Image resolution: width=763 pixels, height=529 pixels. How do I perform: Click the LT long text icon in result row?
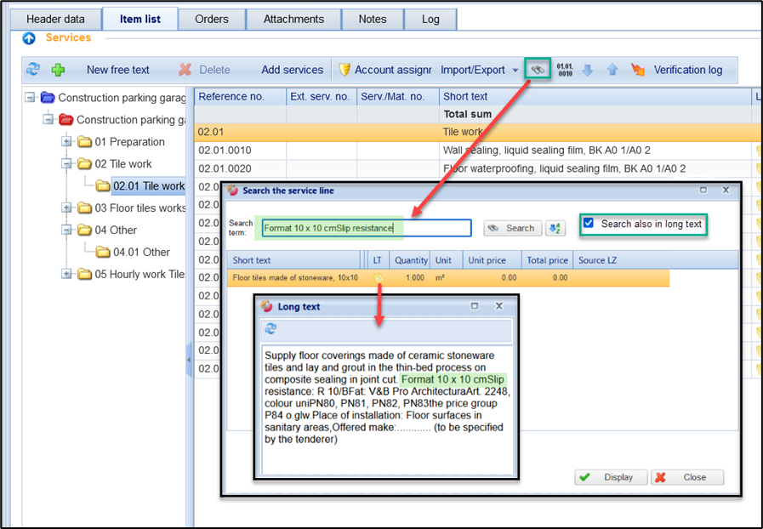pyautogui.click(x=378, y=277)
